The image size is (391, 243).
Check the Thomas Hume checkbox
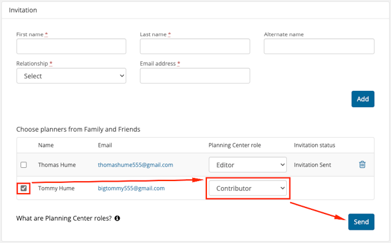(x=23, y=165)
